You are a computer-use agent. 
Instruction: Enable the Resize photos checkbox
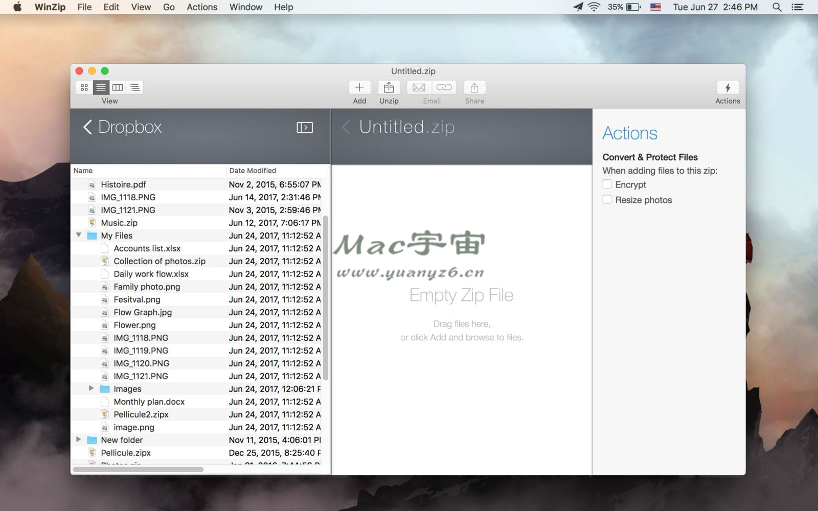coord(607,200)
